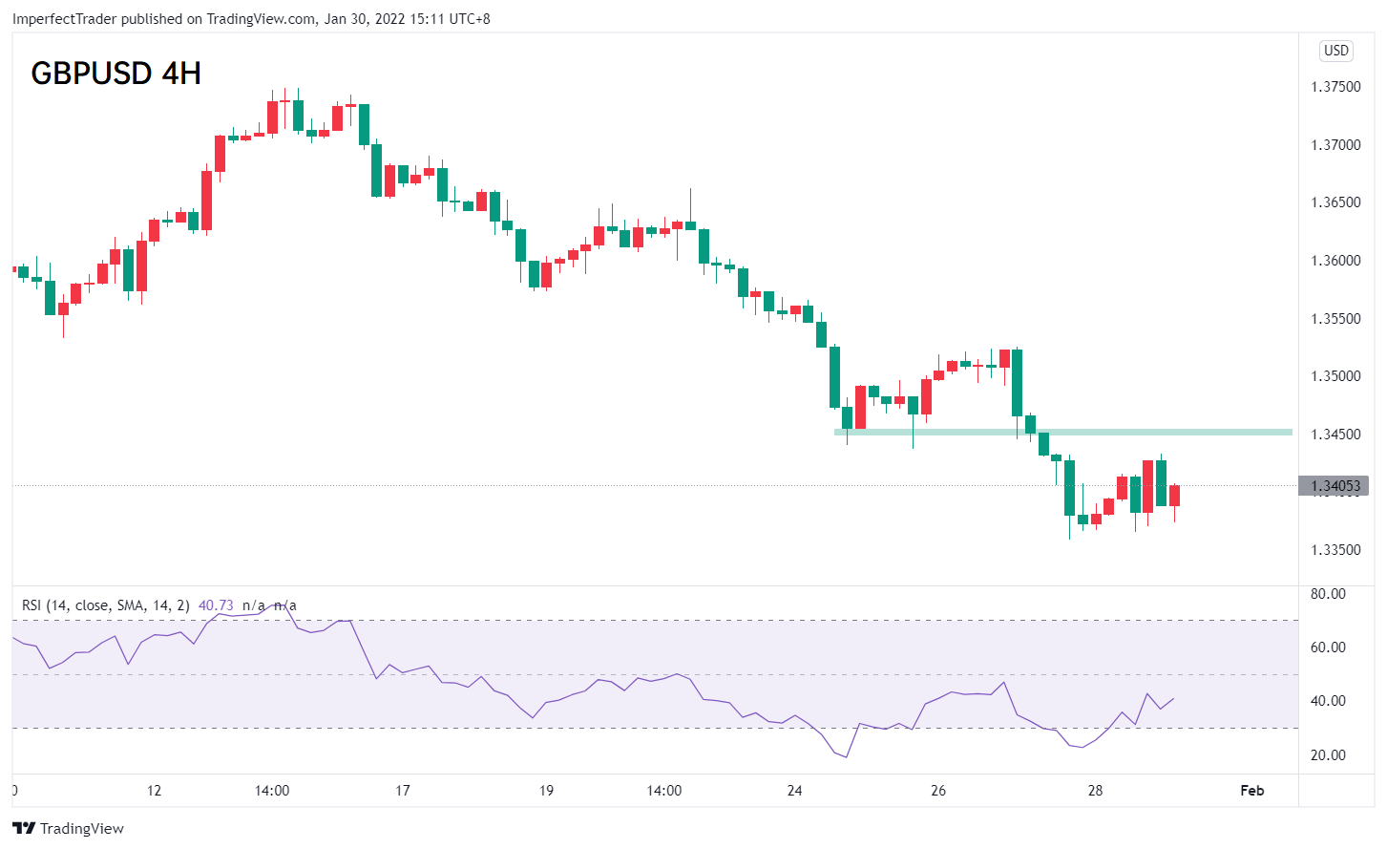Click the Feb label on time axis
This screenshot has width=1387, height=849.
click(1251, 790)
